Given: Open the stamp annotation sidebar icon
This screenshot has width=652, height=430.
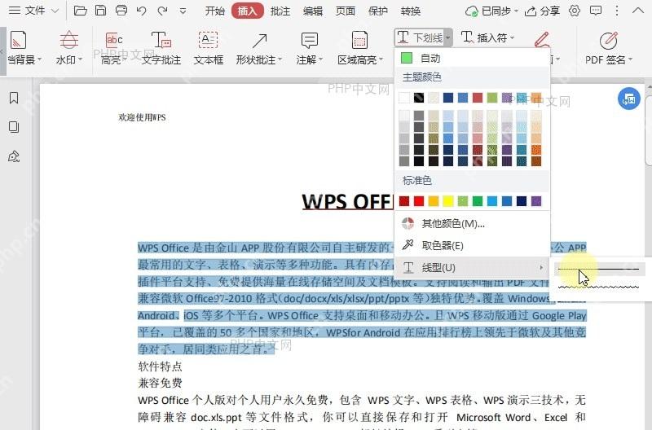Looking at the screenshot, I should point(14,156).
